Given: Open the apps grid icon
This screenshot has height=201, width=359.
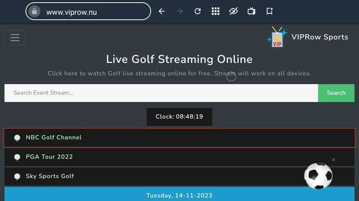Looking at the screenshot, I should pyautogui.click(x=215, y=11).
